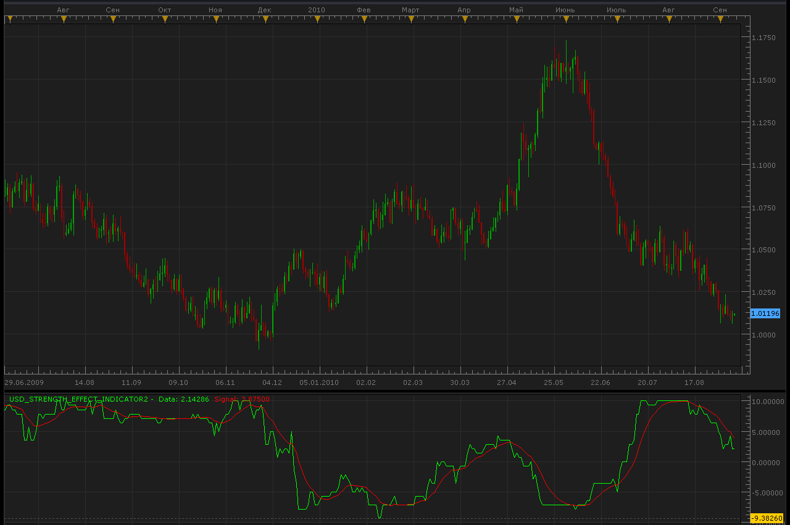Viewport: 790px width, 525px height.
Task: Click the yellow indicator value -9.38260
Action: click(767, 518)
